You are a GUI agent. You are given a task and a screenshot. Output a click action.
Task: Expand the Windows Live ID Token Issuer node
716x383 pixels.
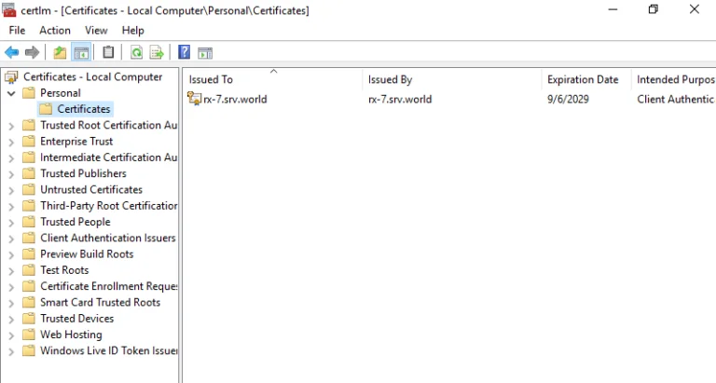click(x=11, y=351)
